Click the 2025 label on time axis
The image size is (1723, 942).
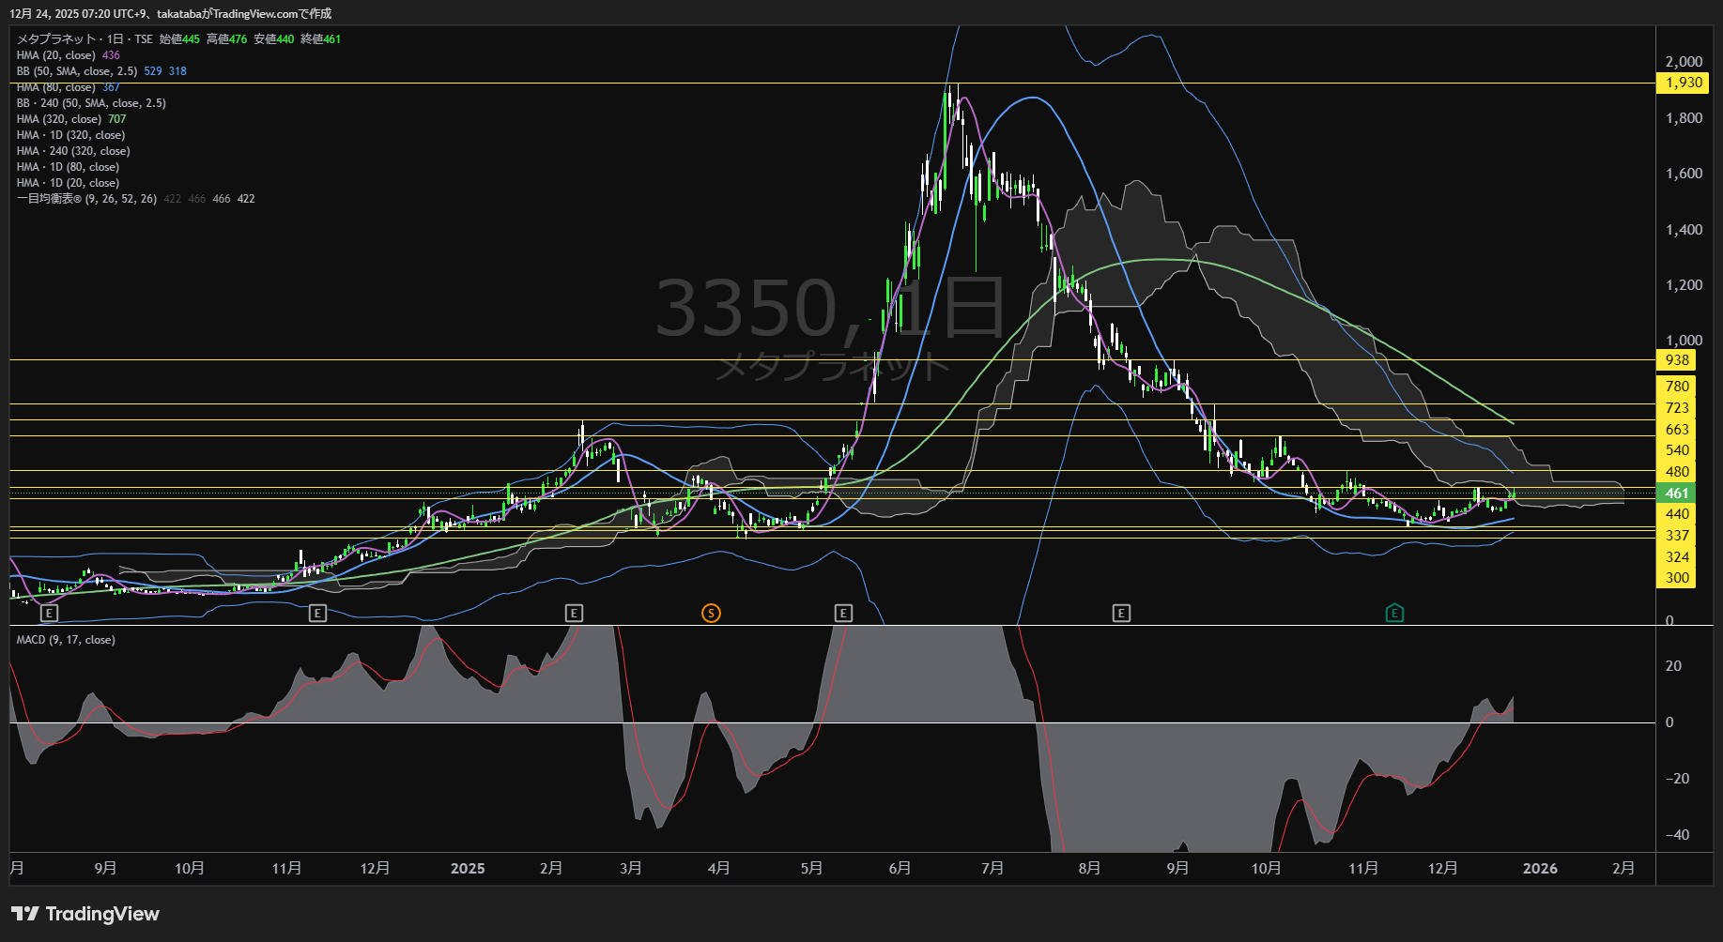(468, 869)
